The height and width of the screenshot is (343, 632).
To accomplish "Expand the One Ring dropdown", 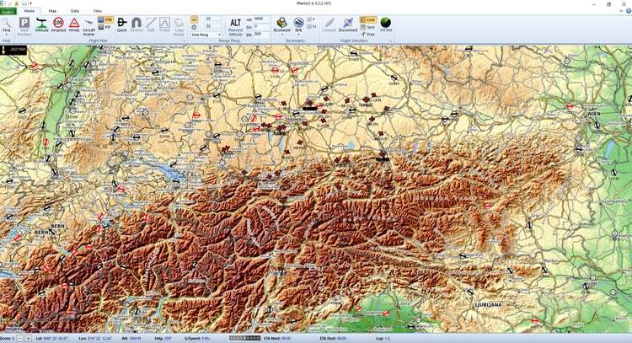I will pyautogui.click(x=206, y=35).
